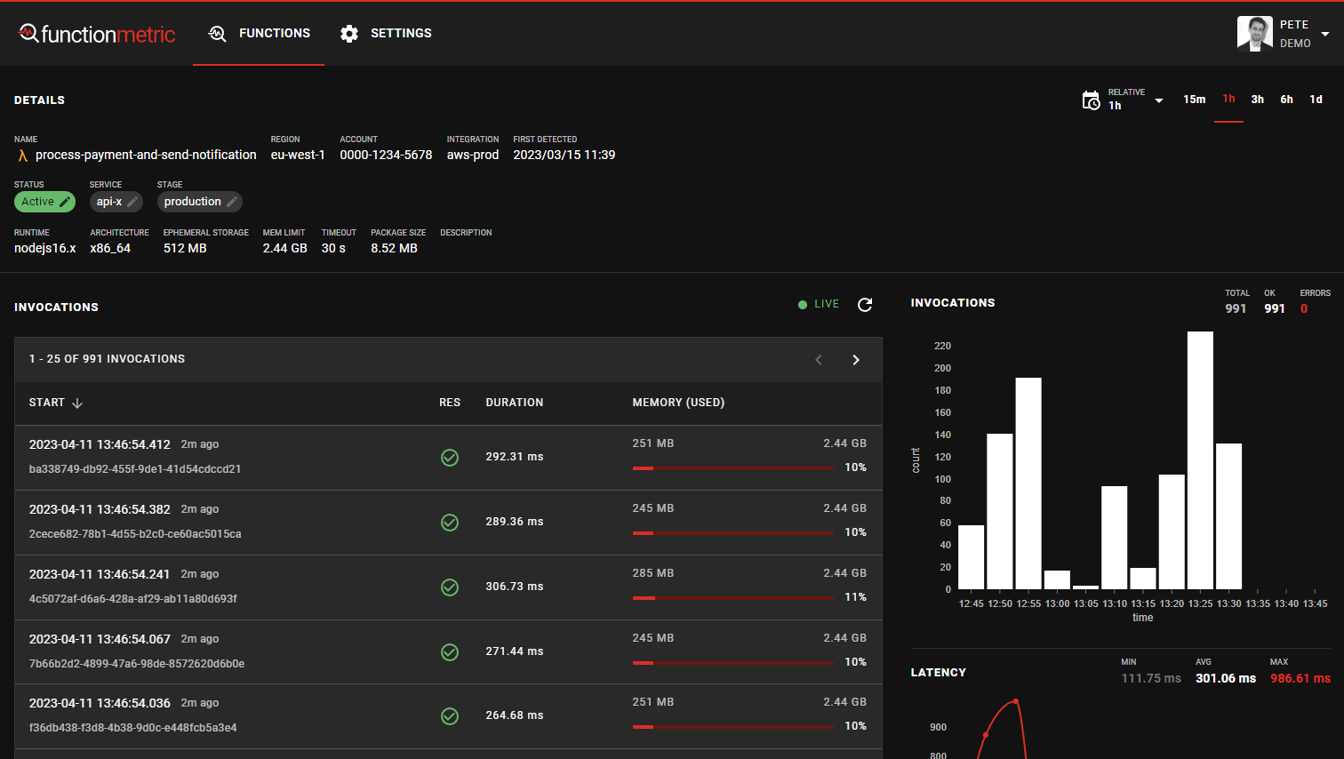
Task: Click the Pete user avatar
Action: tap(1254, 34)
